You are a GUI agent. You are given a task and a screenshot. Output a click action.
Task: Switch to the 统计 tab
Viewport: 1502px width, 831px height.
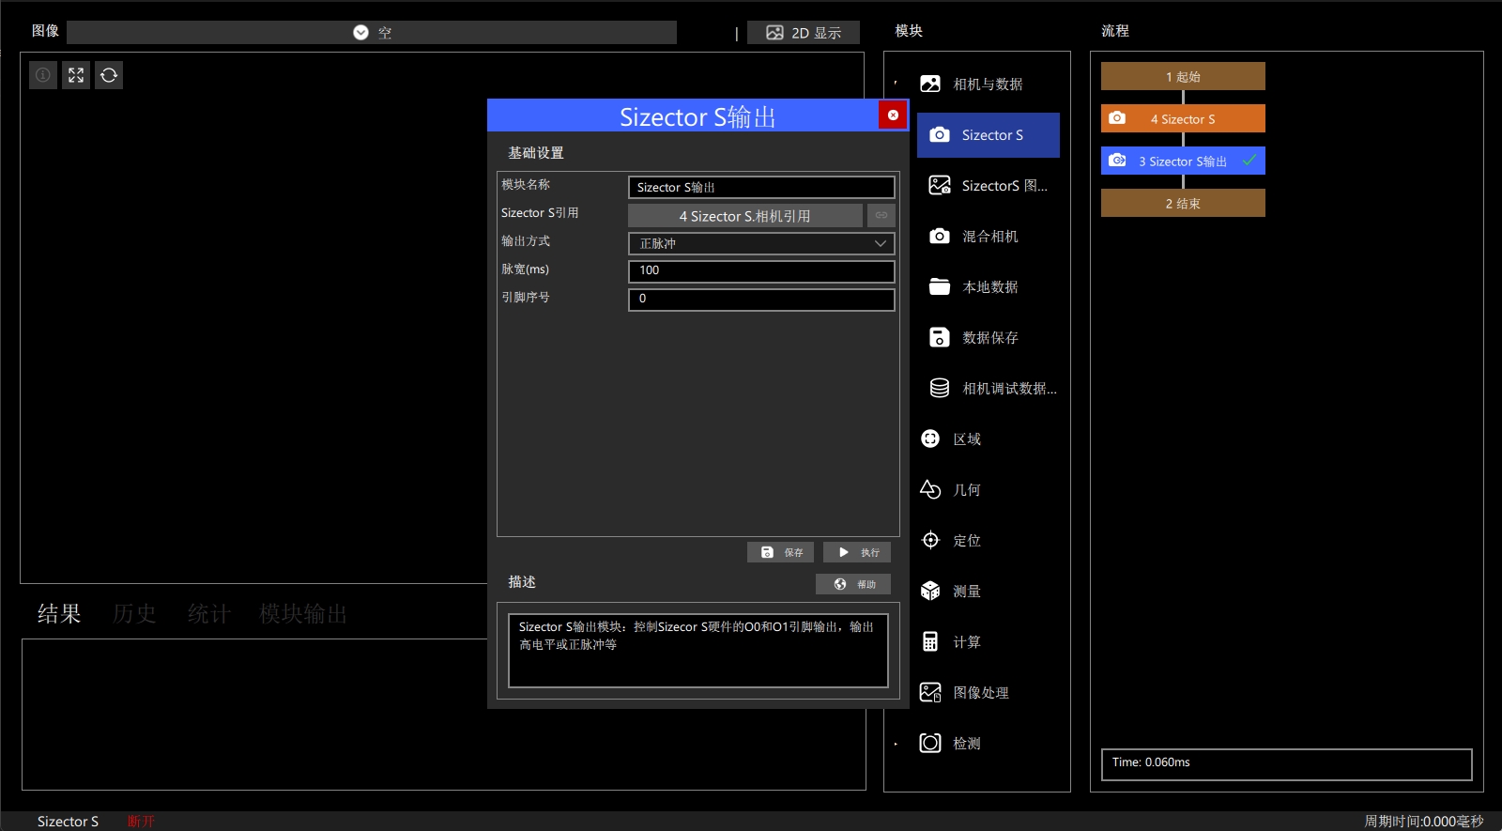208,614
